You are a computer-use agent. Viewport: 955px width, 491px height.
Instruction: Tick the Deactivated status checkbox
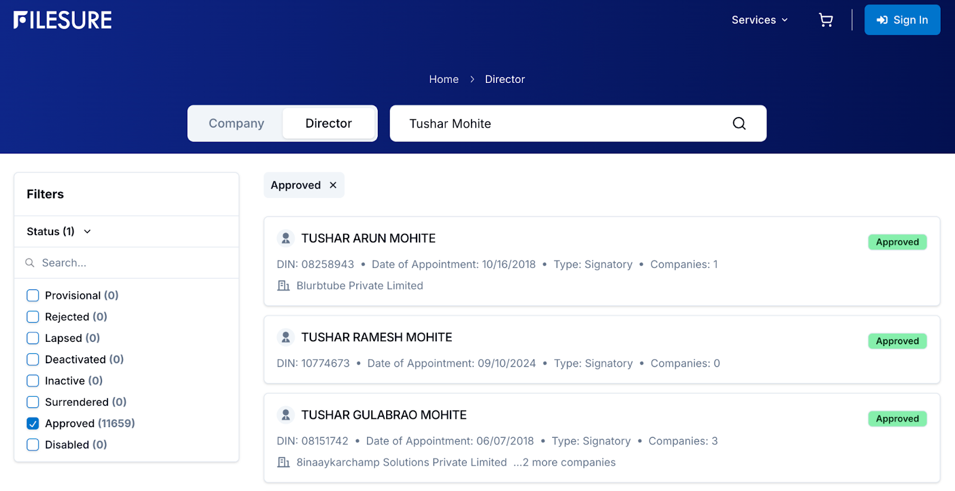coord(33,360)
